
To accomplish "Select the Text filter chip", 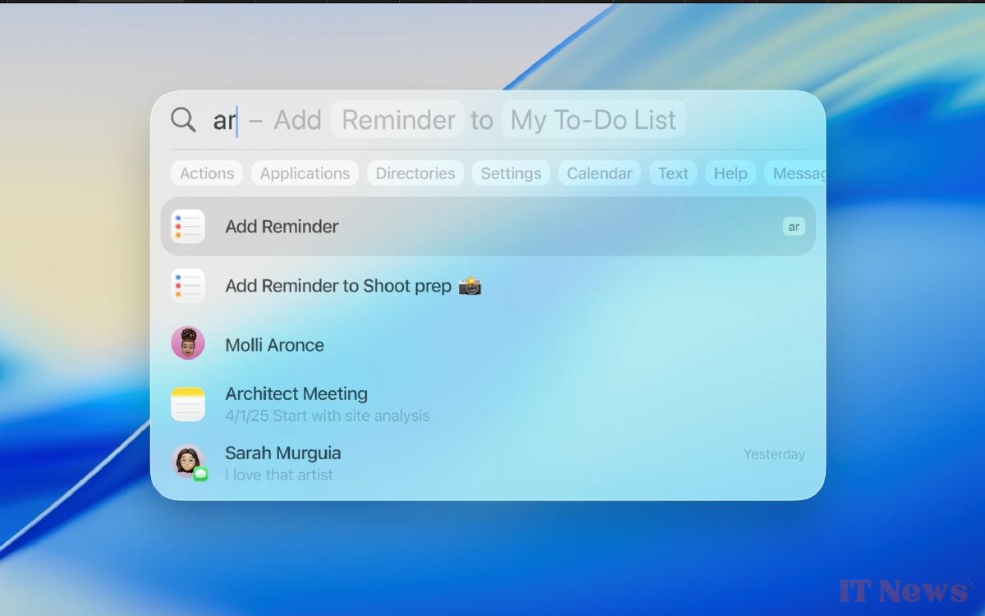I will pyautogui.click(x=673, y=173).
